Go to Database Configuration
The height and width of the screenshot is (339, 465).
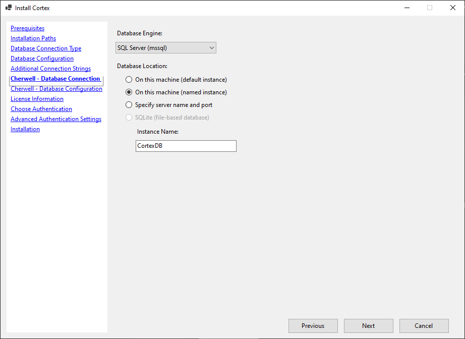[42, 58]
